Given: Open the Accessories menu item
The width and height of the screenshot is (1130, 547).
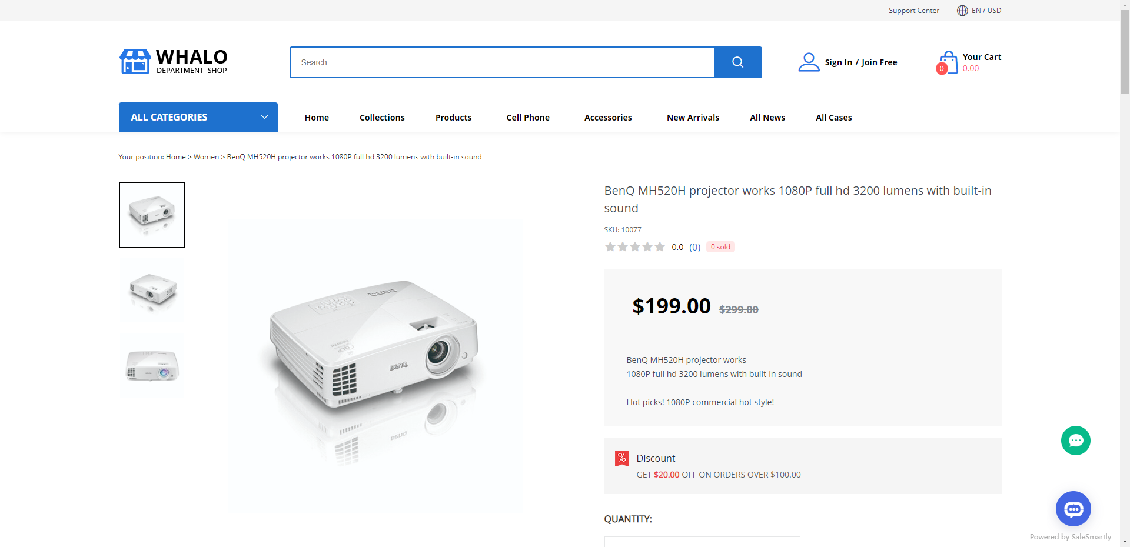Looking at the screenshot, I should 608,118.
